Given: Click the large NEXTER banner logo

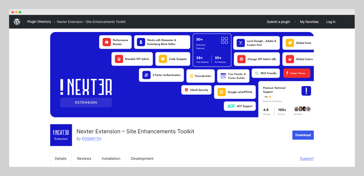Looking at the screenshot, I should coord(86,87).
